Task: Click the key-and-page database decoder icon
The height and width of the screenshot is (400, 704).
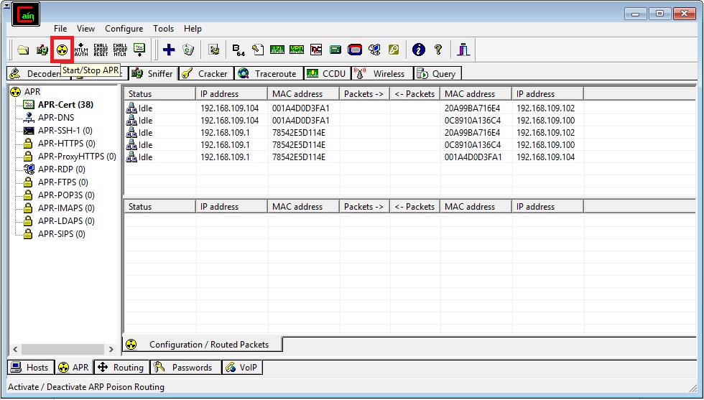Action: point(258,50)
